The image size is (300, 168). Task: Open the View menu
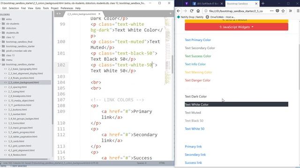click(x=30, y=8)
